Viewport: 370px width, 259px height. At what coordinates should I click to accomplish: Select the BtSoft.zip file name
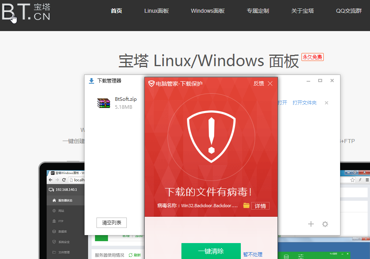pyautogui.click(x=126, y=99)
